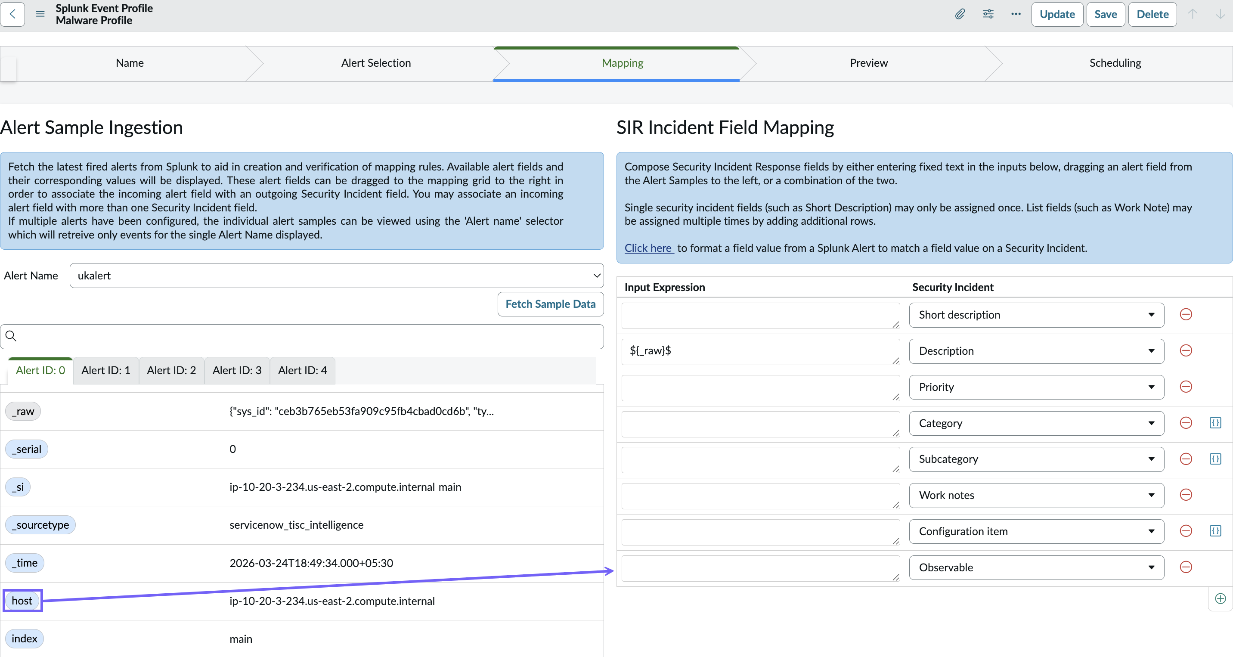
Task: Add a new mapping row with plus icon
Action: point(1221,598)
